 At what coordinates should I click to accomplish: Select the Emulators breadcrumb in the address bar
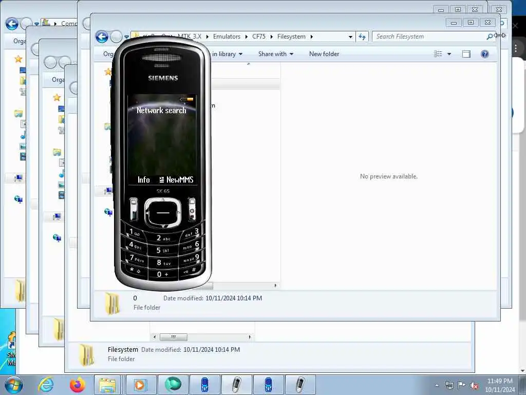click(227, 37)
